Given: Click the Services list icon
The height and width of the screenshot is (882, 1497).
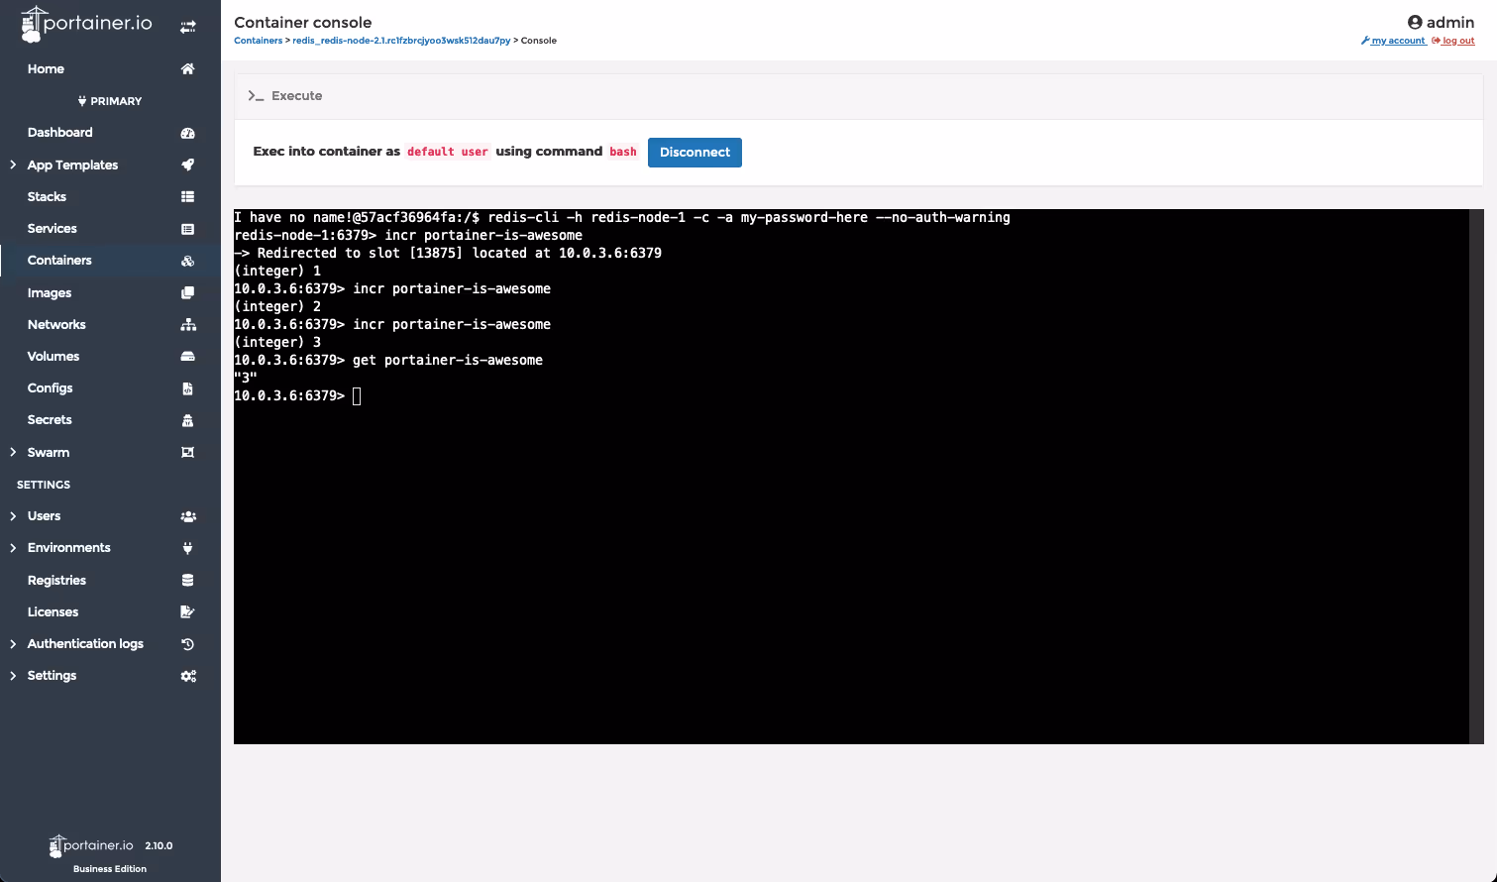Looking at the screenshot, I should point(187,229).
